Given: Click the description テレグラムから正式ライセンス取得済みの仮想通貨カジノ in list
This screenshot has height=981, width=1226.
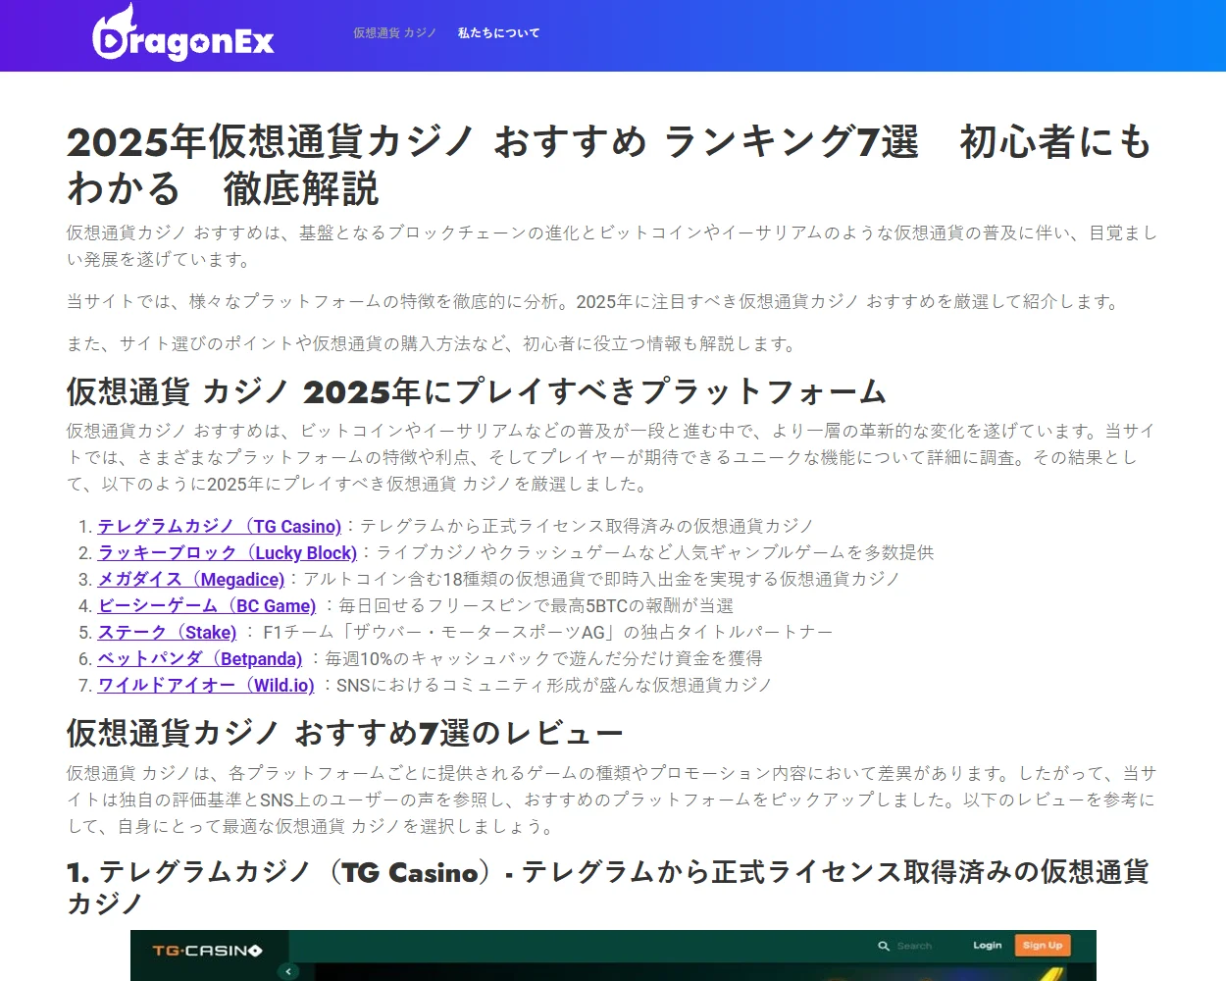Looking at the screenshot, I should coord(587,527).
